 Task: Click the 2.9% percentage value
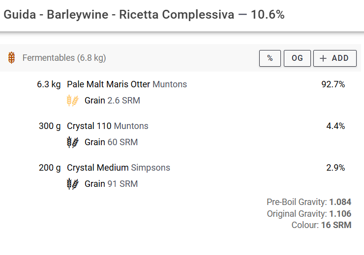pyautogui.click(x=335, y=168)
